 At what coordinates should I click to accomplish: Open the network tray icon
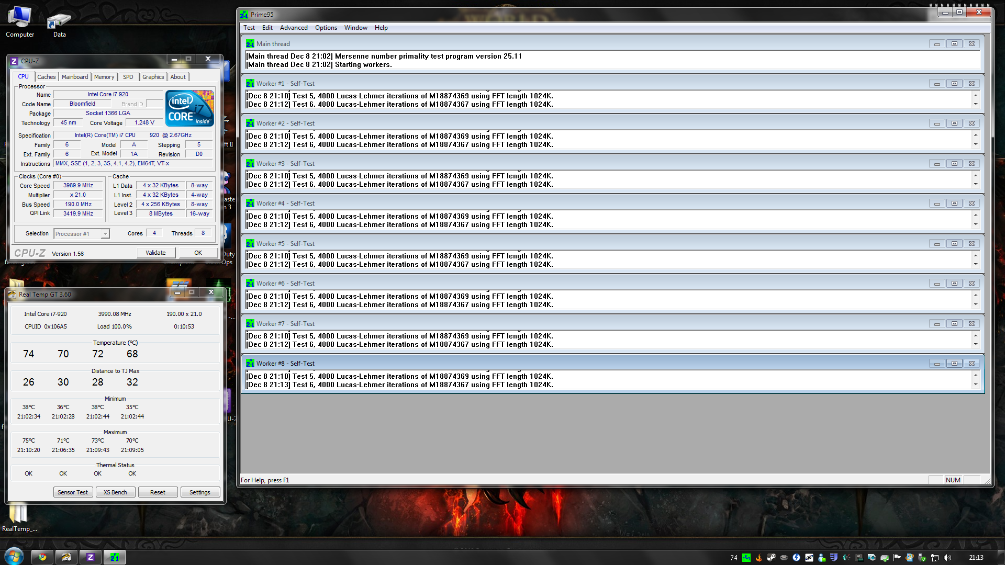click(935, 558)
